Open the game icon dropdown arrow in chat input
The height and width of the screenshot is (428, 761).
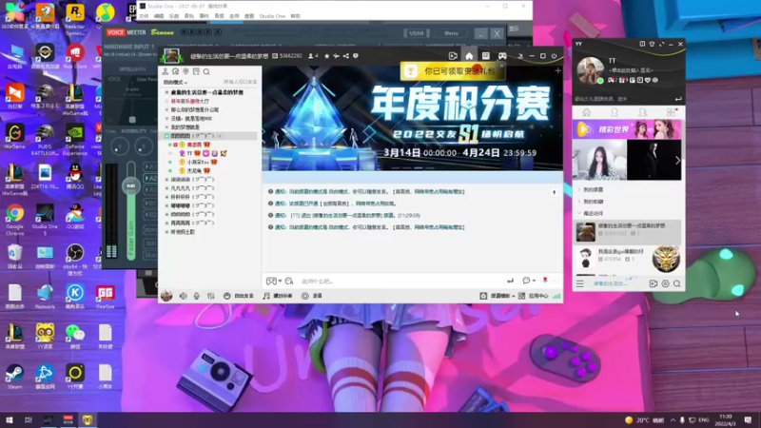tap(280, 281)
